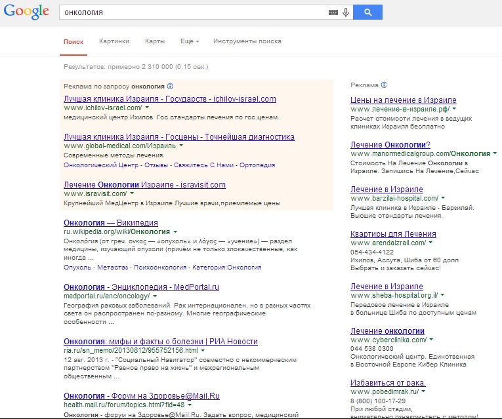
Task: Open ad 'Лучшая клиника Израиля - Госцены - Точнейшая диагностика'
Action: pos(179,137)
